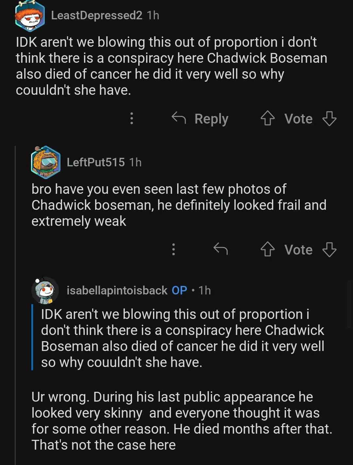
Task: Tap the Vote count on LeastDepressed2's comment
Action: pos(298,119)
